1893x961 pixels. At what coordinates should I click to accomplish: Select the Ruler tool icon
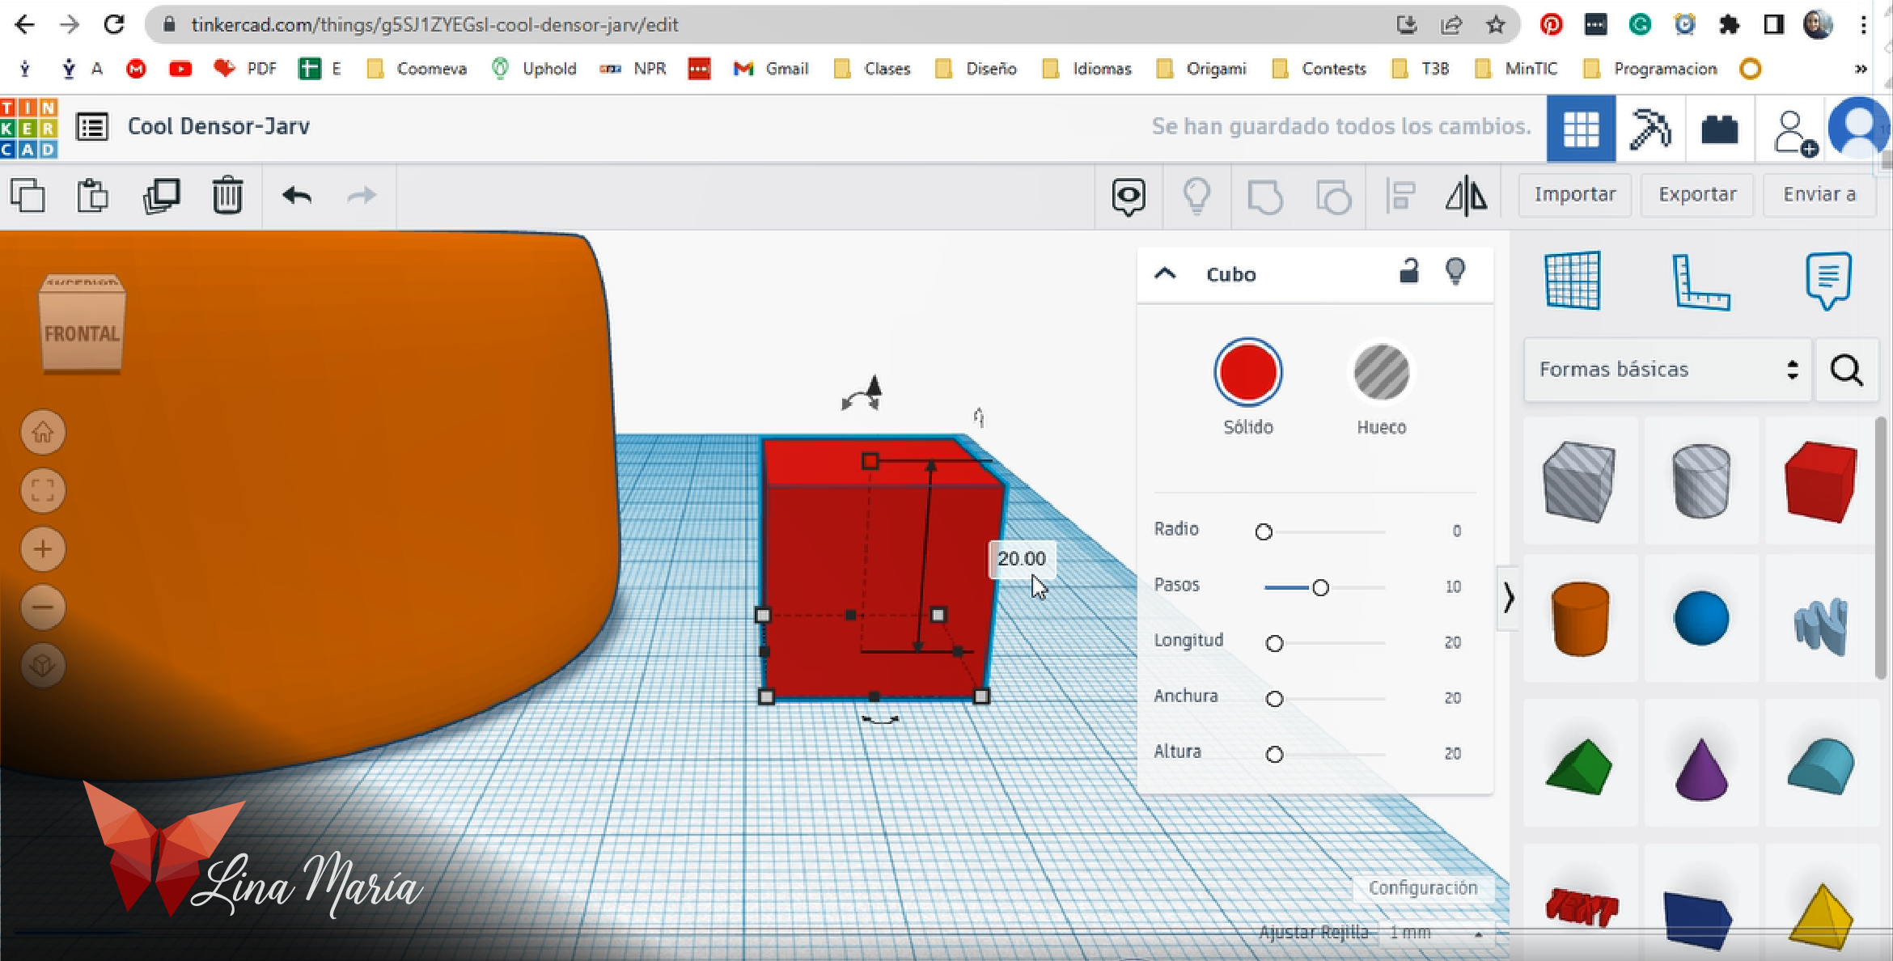1700,281
